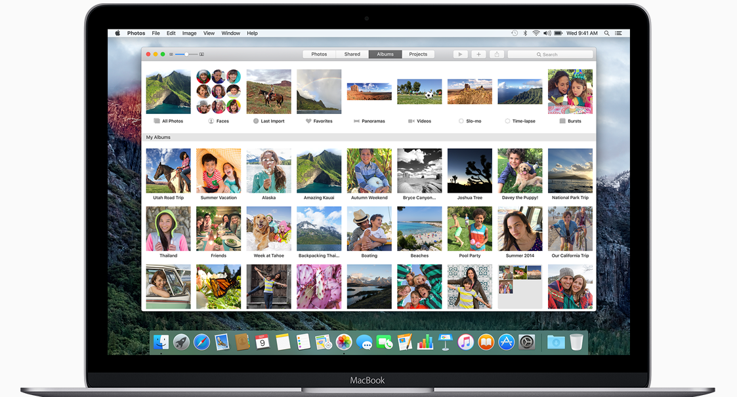This screenshot has width=737, height=397.
Task: Open Messages speech bubble in dock
Action: 364,342
